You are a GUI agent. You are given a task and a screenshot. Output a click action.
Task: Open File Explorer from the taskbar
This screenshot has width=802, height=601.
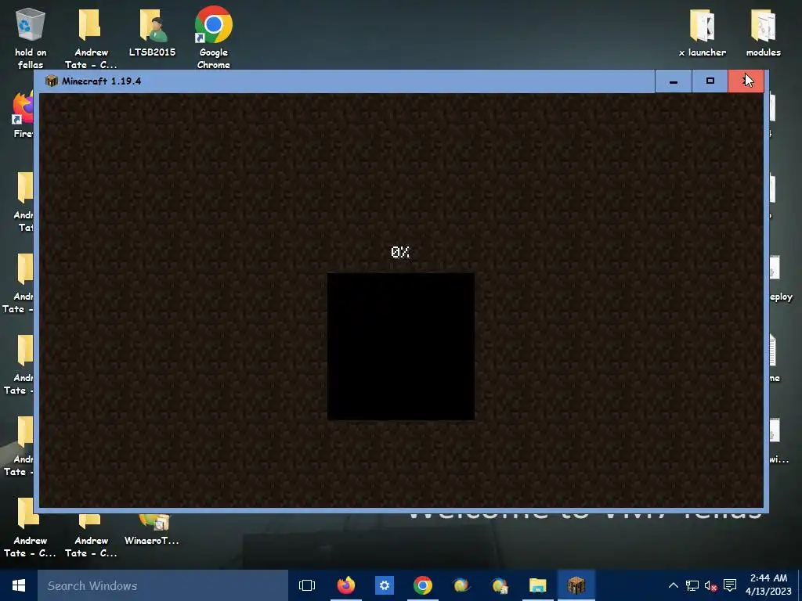point(537,585)
